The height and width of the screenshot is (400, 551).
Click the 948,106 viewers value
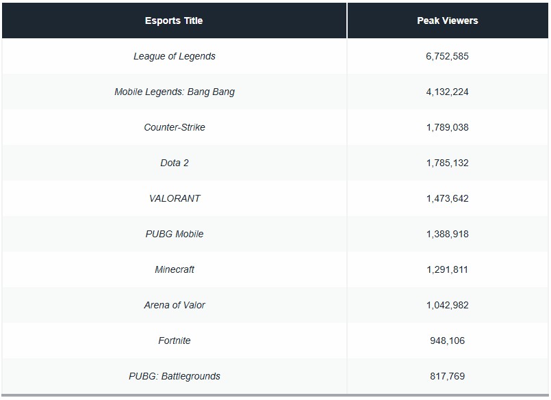pyautogui.click(x=448, y=341)
